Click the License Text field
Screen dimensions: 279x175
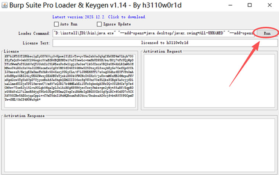click(x=165, y=43)
